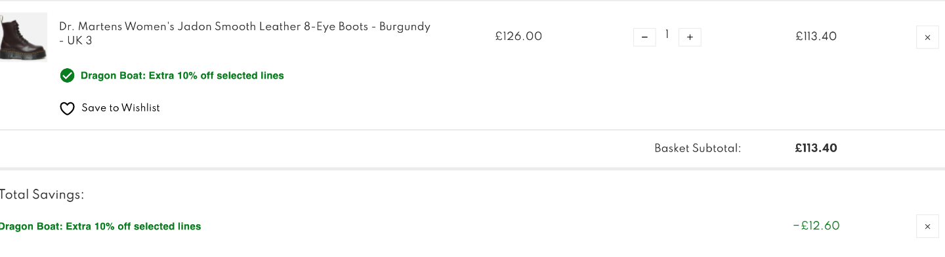Screen dimensions: 945x257
Task: Remove the Dragon Boat discount from savings
Action: coord(927,226)
